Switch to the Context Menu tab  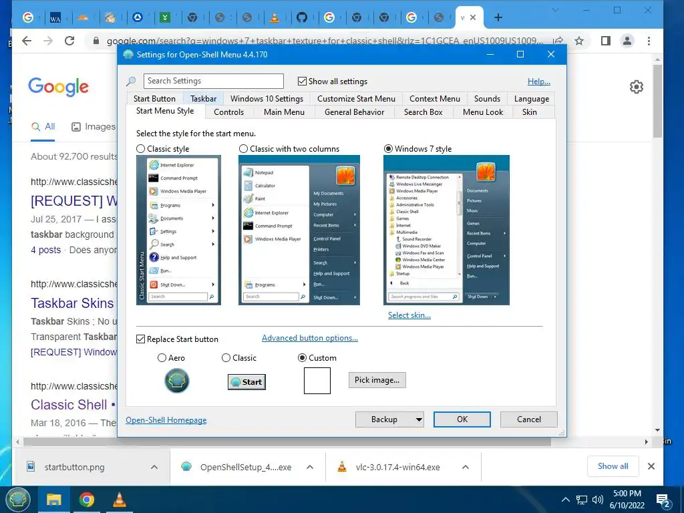pyautogui.click(x=435, y=99)
